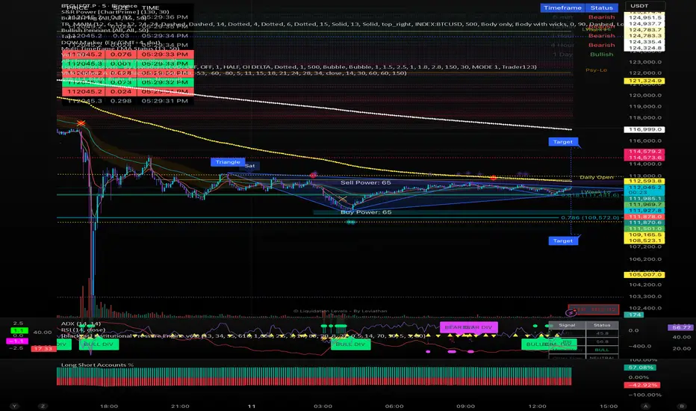Open the USDT currency selector on price axis
The height and width of the screenshot is (411, 696).
(x=645, y=6)
